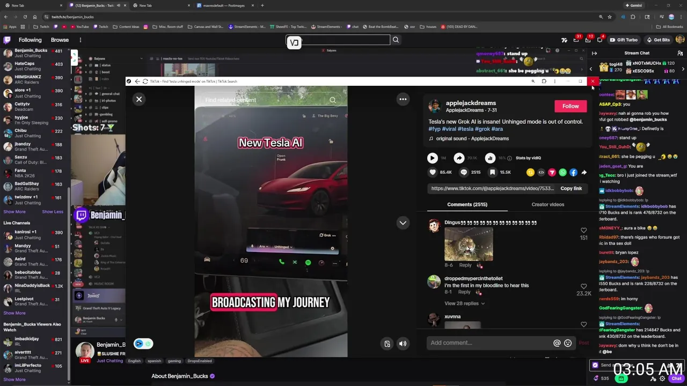The height and width of the screenshot is (386, 687).
Task: Bookmark this page with the star icon
Action: (610, 17)
